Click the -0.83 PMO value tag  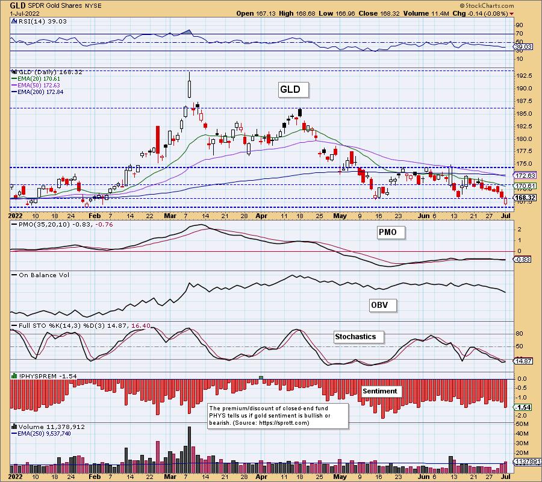point(522,259)
